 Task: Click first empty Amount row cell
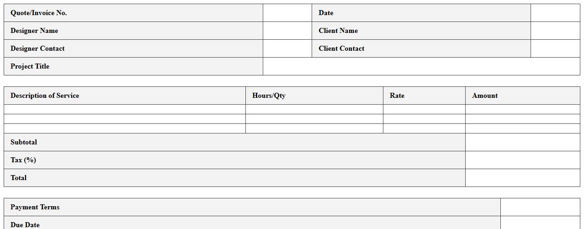tap(522, 109)
